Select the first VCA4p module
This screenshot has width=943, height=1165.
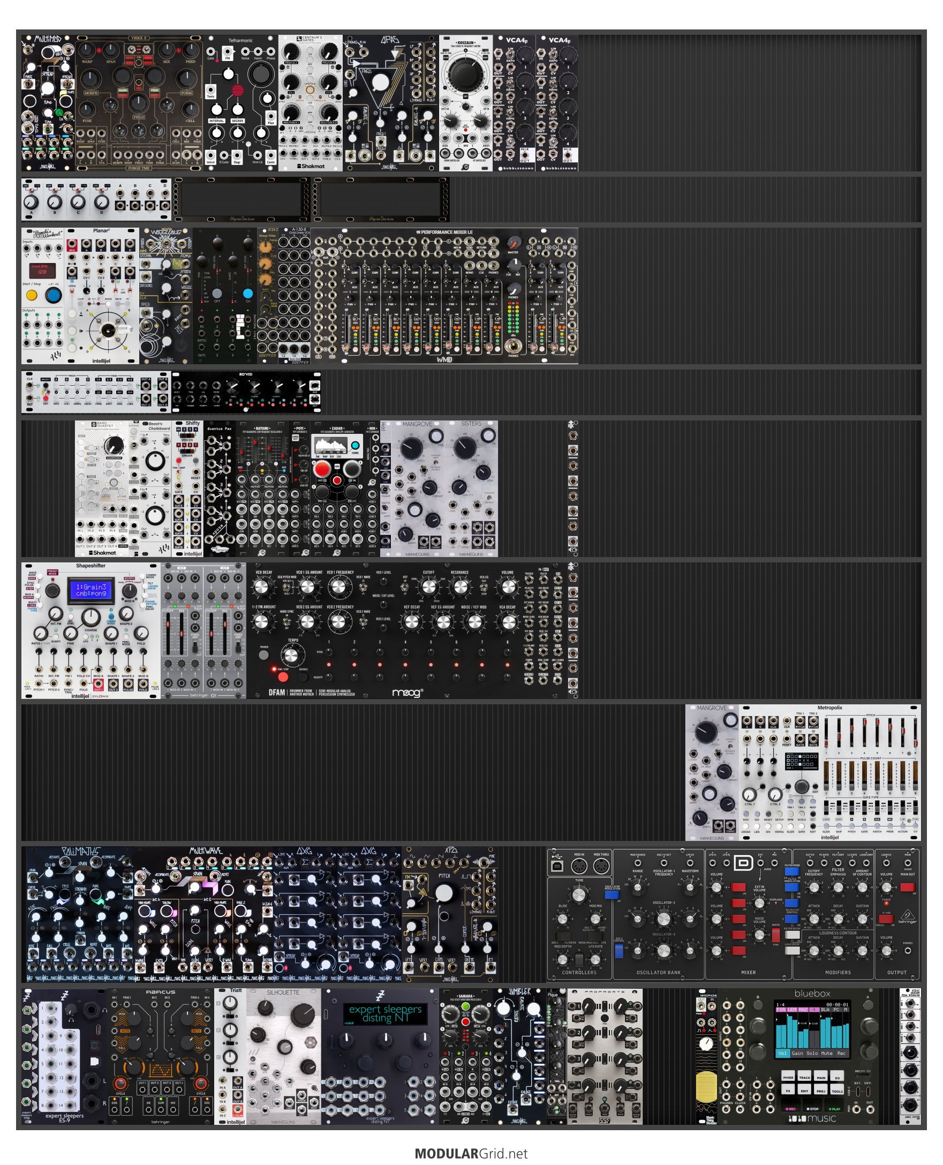[515, 103]
